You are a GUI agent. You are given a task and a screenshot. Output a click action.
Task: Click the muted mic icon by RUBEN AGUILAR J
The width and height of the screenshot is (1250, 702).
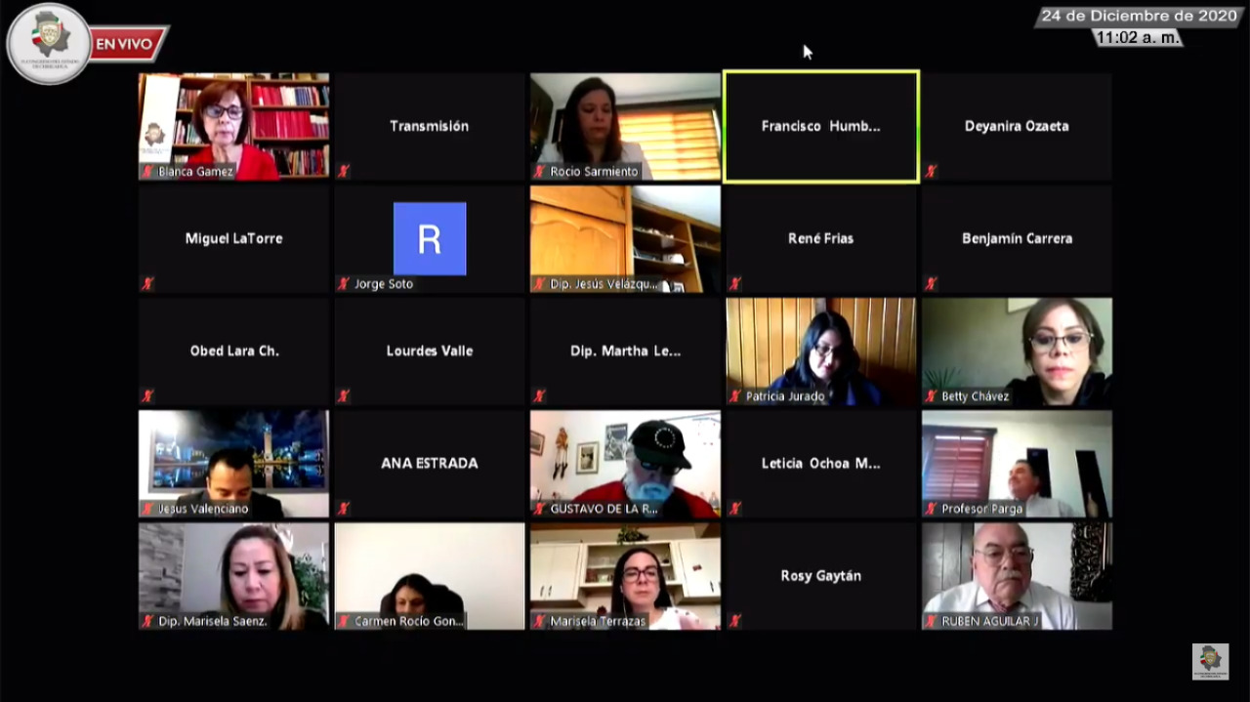click(932, 621)
